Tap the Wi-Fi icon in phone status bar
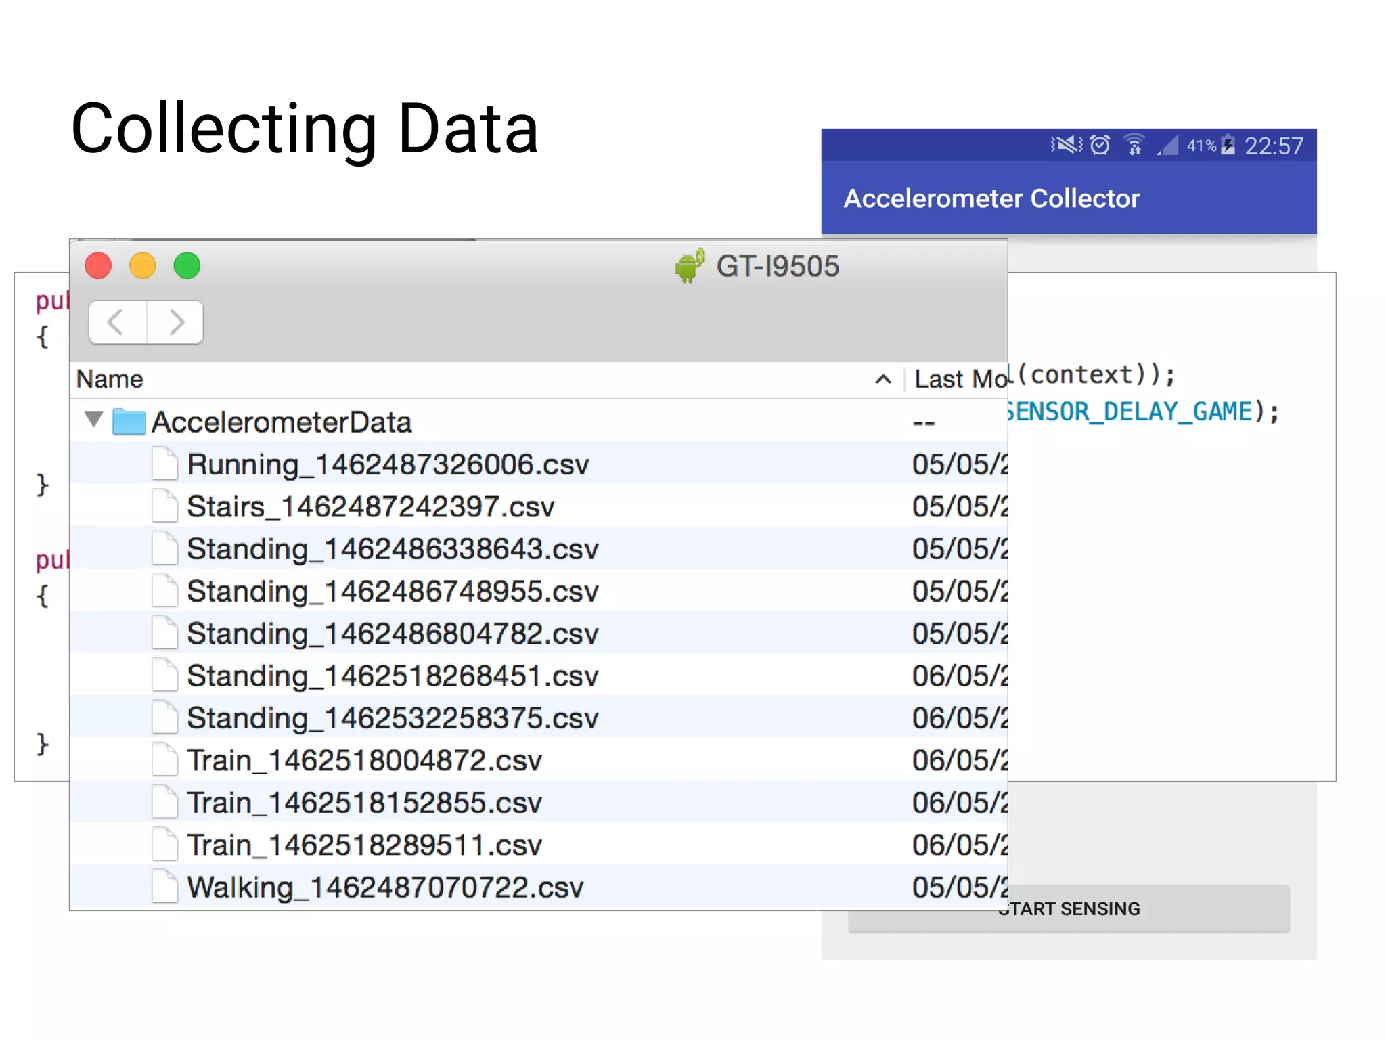 click(x=1134, y=144)
